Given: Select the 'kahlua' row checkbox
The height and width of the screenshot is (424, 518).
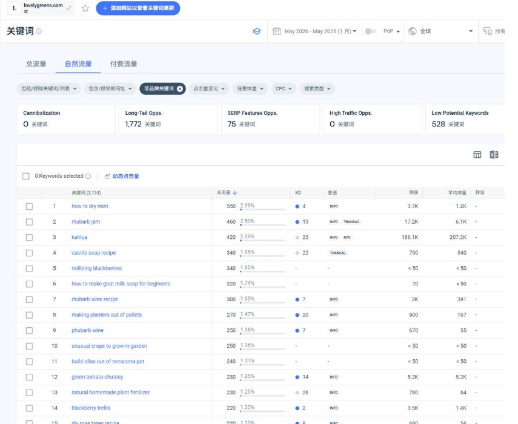Looking at the screenshot, I should pos(30,237).
